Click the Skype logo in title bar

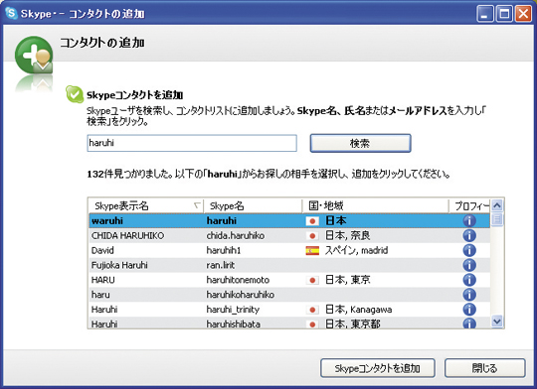(x=11, y=14)
